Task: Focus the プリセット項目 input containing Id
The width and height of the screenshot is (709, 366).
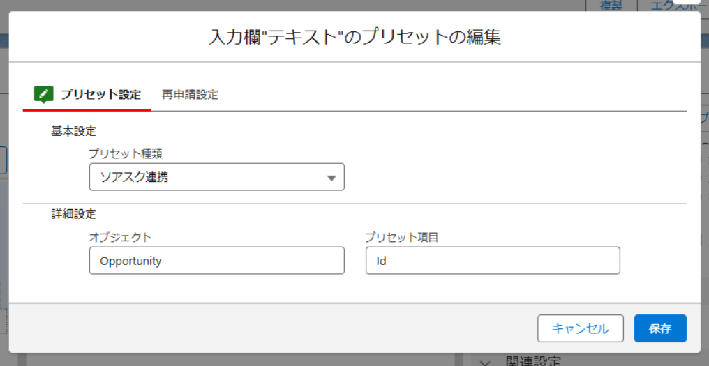Action: [493, 260]
